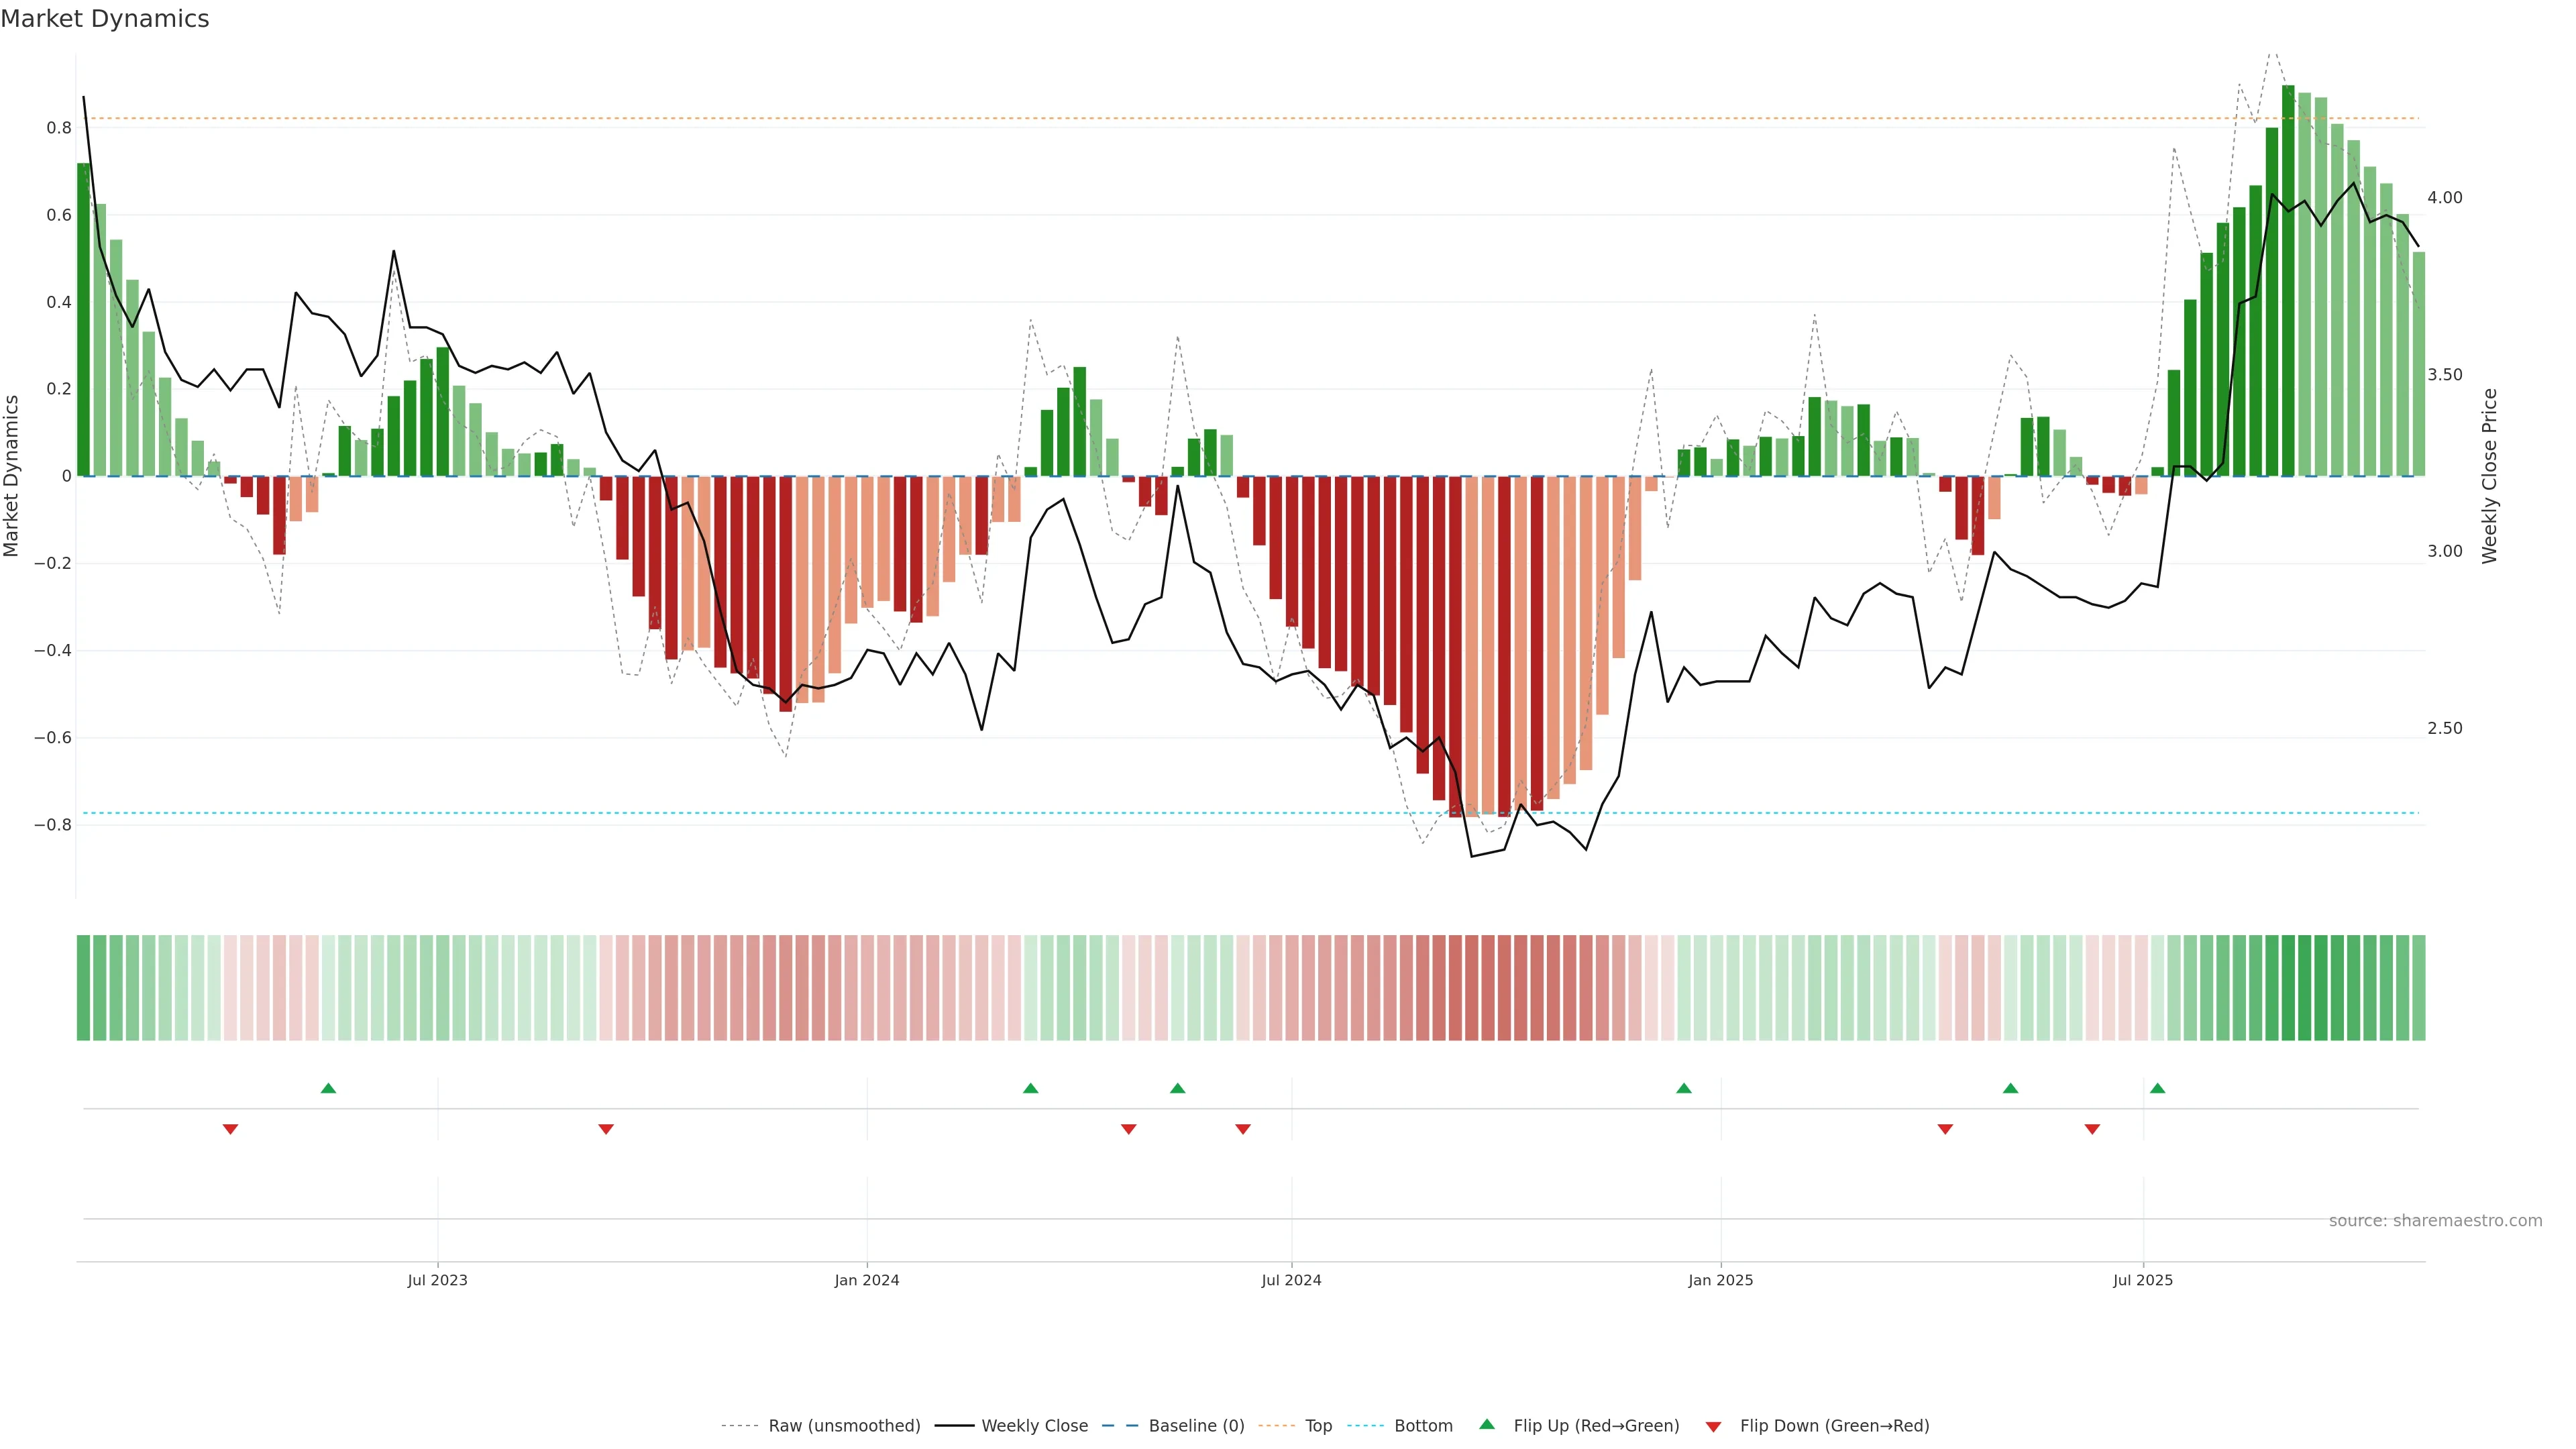Click the red flip-down marker just before Jul 2024

pyautogui.click(x=1243, y=1129)
